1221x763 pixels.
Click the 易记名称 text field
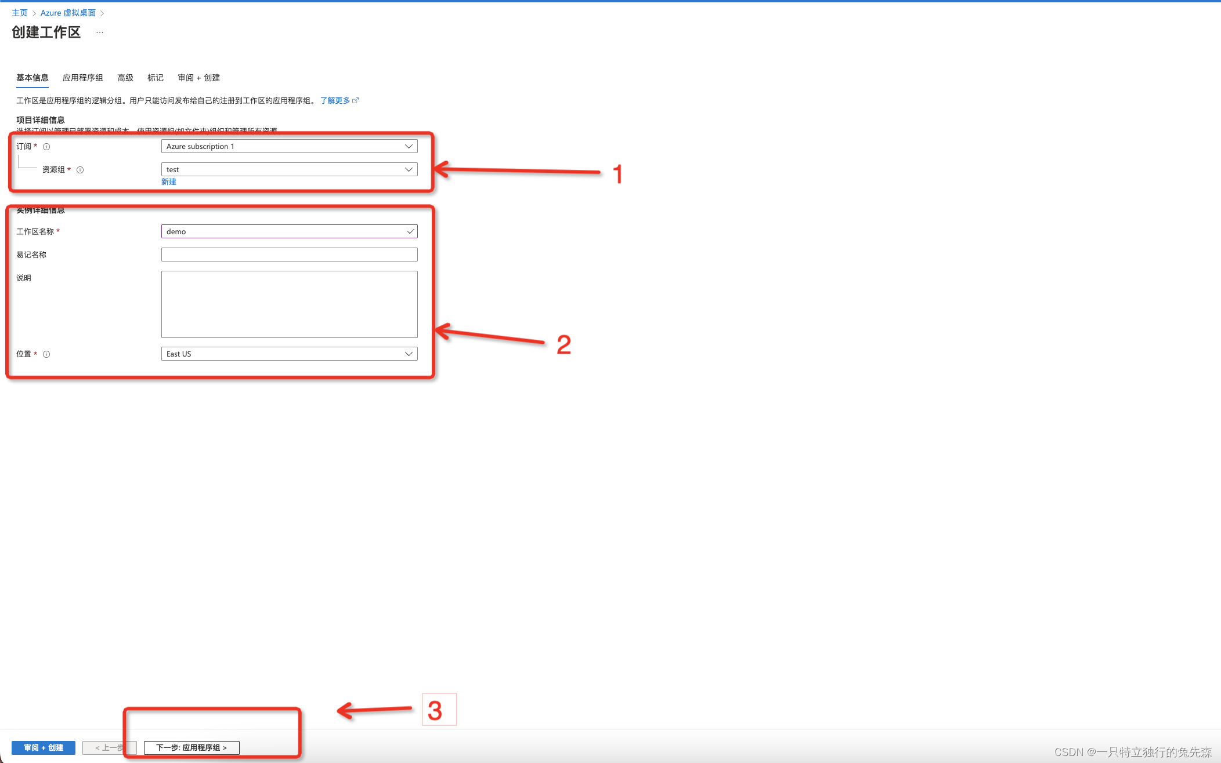[289, 255]
